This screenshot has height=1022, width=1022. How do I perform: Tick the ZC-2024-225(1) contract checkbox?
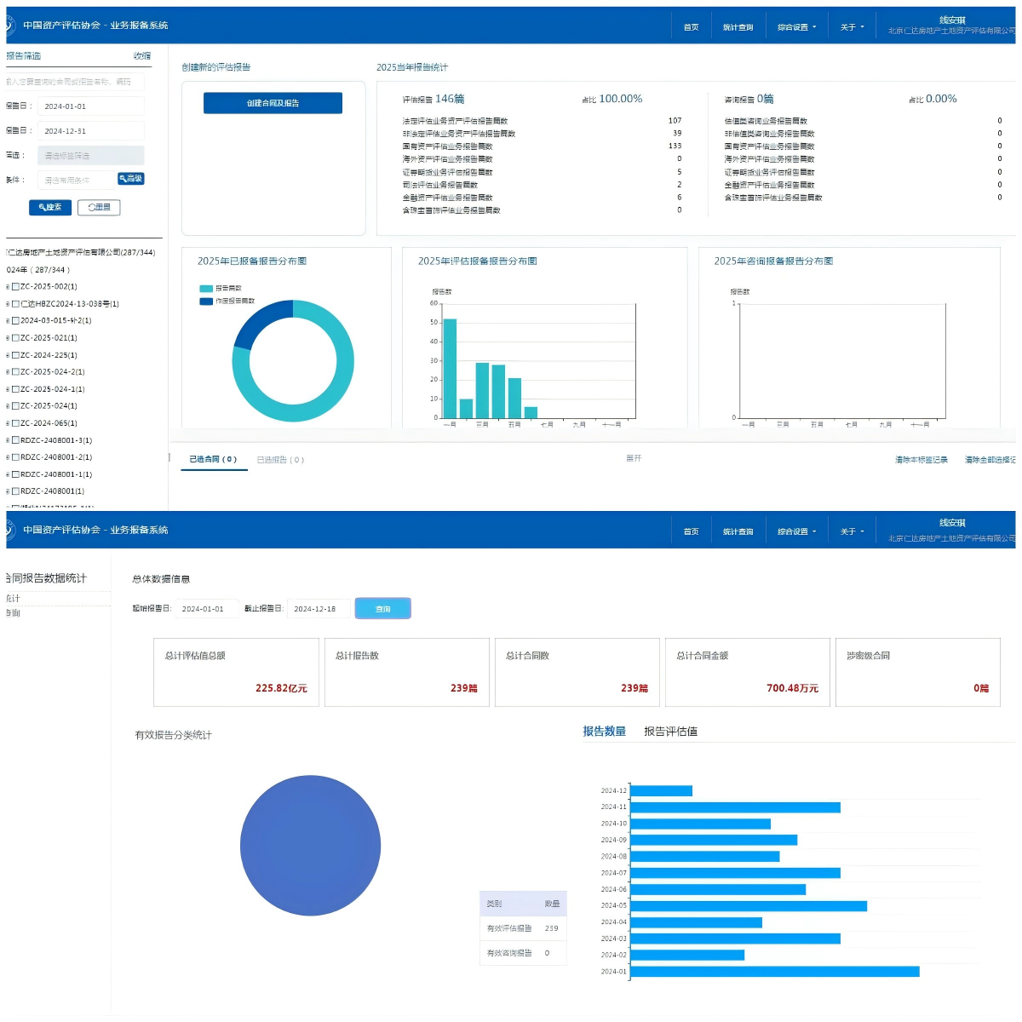pyautogui.click(x=15, y=355)
